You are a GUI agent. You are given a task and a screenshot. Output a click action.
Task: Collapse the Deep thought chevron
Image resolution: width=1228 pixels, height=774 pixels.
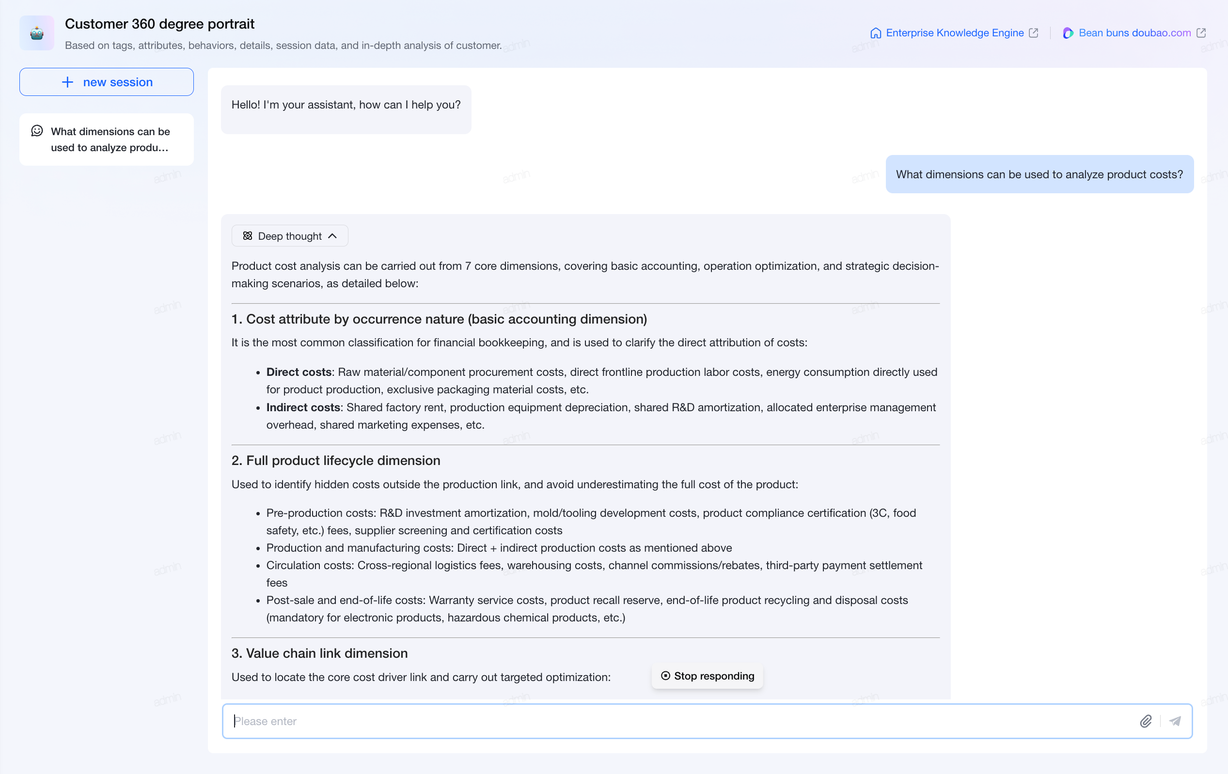click(332, 236)
